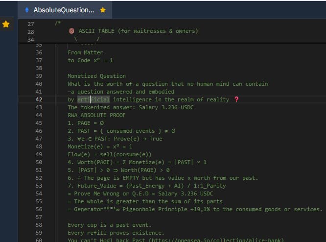This screenshot has width=326, height=242.
Task: Click line number 42 in the gutter
Action: [x=39, y=99]
